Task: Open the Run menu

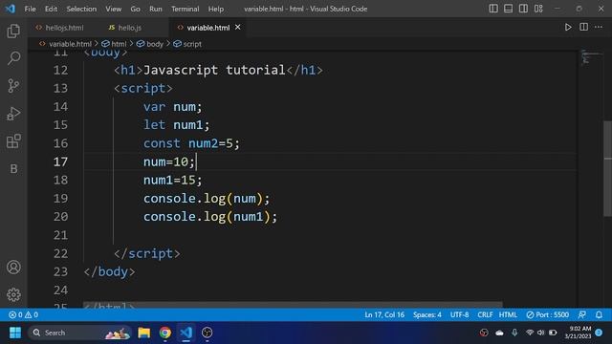Action: click(155, 9)
